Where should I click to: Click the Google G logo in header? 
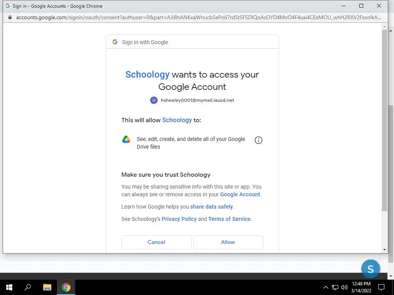[x=115, y=42]
